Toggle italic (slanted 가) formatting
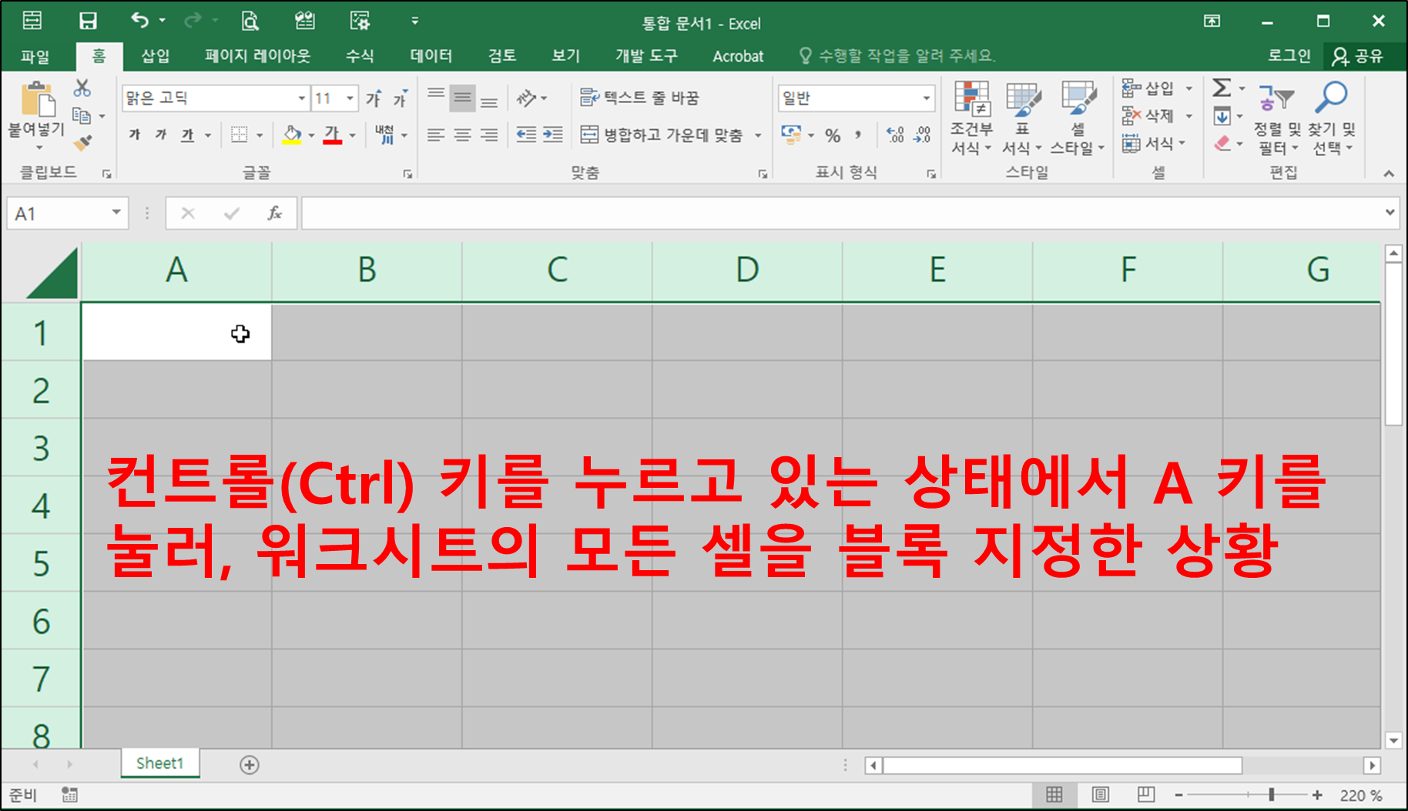Viewport: 1408px width, 811px height. tap(161, 135)
